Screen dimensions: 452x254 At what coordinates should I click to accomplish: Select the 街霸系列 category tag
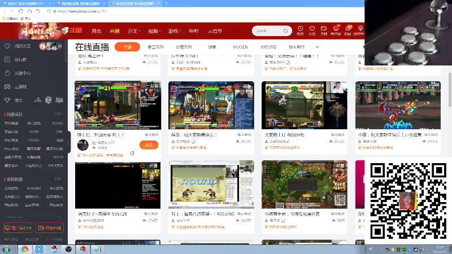[184, 47]
